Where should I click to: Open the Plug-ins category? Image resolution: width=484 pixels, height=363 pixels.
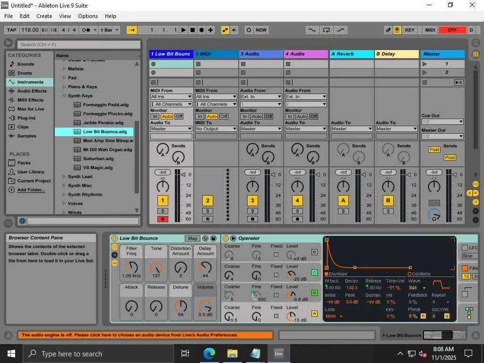26,118
